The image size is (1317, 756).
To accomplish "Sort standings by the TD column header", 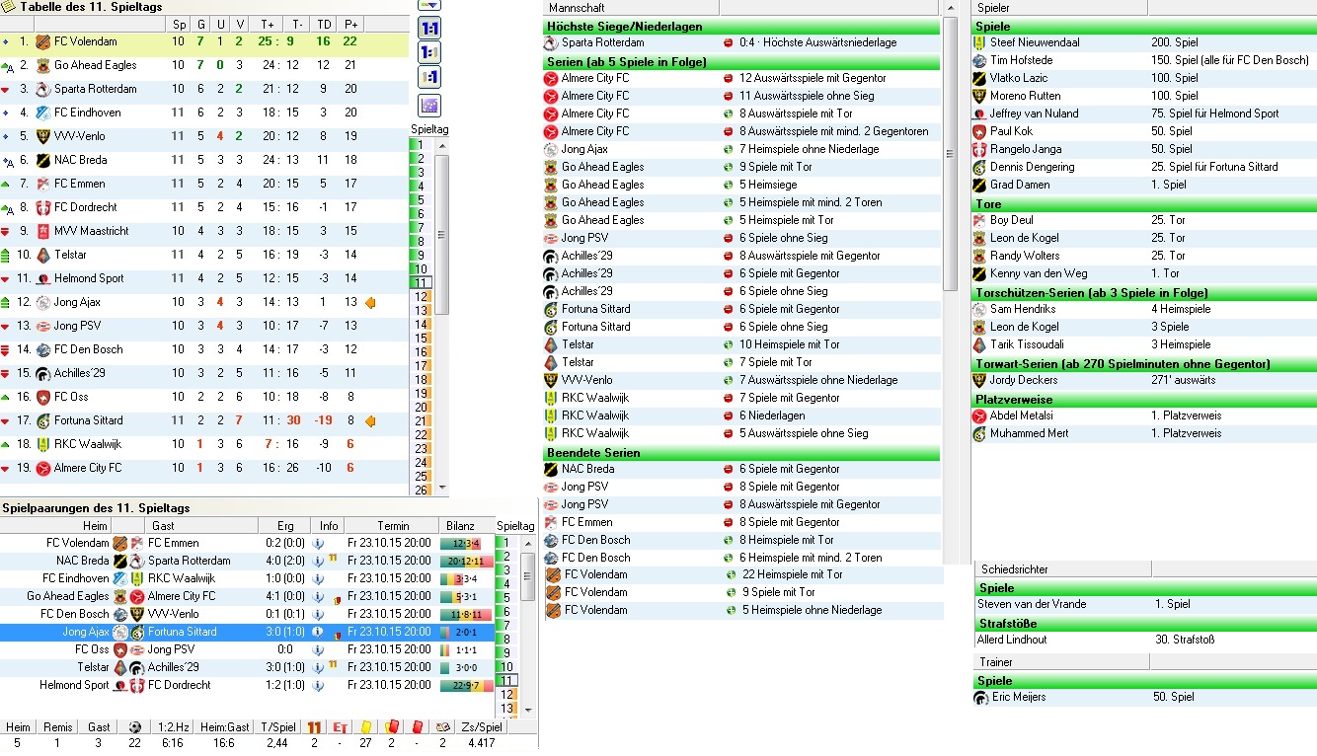I will [x=323, y=24].
